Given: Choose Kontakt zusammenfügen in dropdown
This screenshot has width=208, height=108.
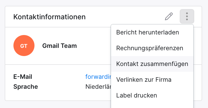Looking at the screenshot, I should click(x=152, y=64).
